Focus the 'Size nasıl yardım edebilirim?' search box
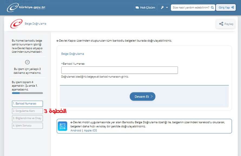The image size is (241, 156). [x=191, y=8]
